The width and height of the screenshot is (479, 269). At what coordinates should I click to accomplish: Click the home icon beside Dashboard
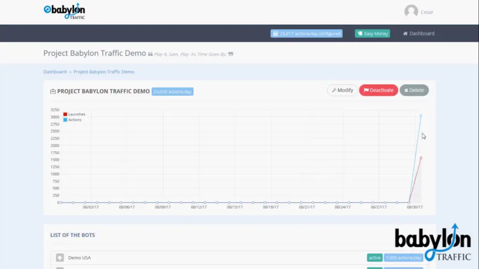tap(406, 34)
